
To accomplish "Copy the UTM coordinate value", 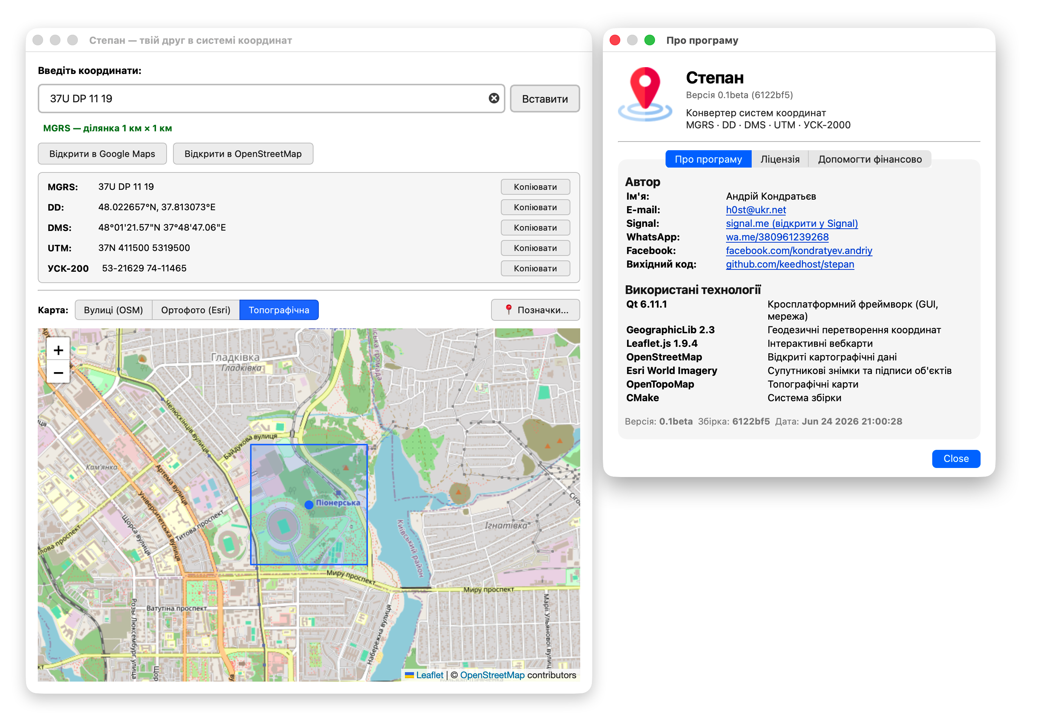I will click(x=535, y=248).
